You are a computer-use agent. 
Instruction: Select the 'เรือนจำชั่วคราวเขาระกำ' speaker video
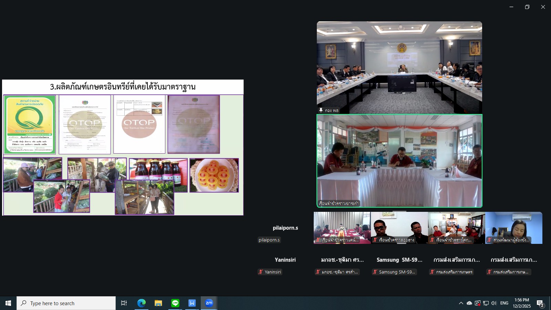pos(399,161)
